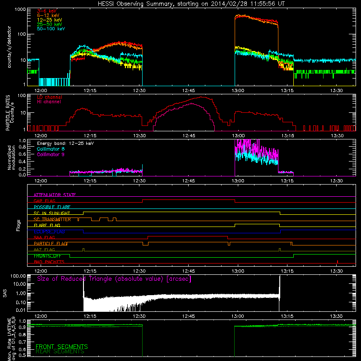Click the POSSIBLE_FLARE flag label
The height and width of the screenshot is (361, 361).
(52, 207)
